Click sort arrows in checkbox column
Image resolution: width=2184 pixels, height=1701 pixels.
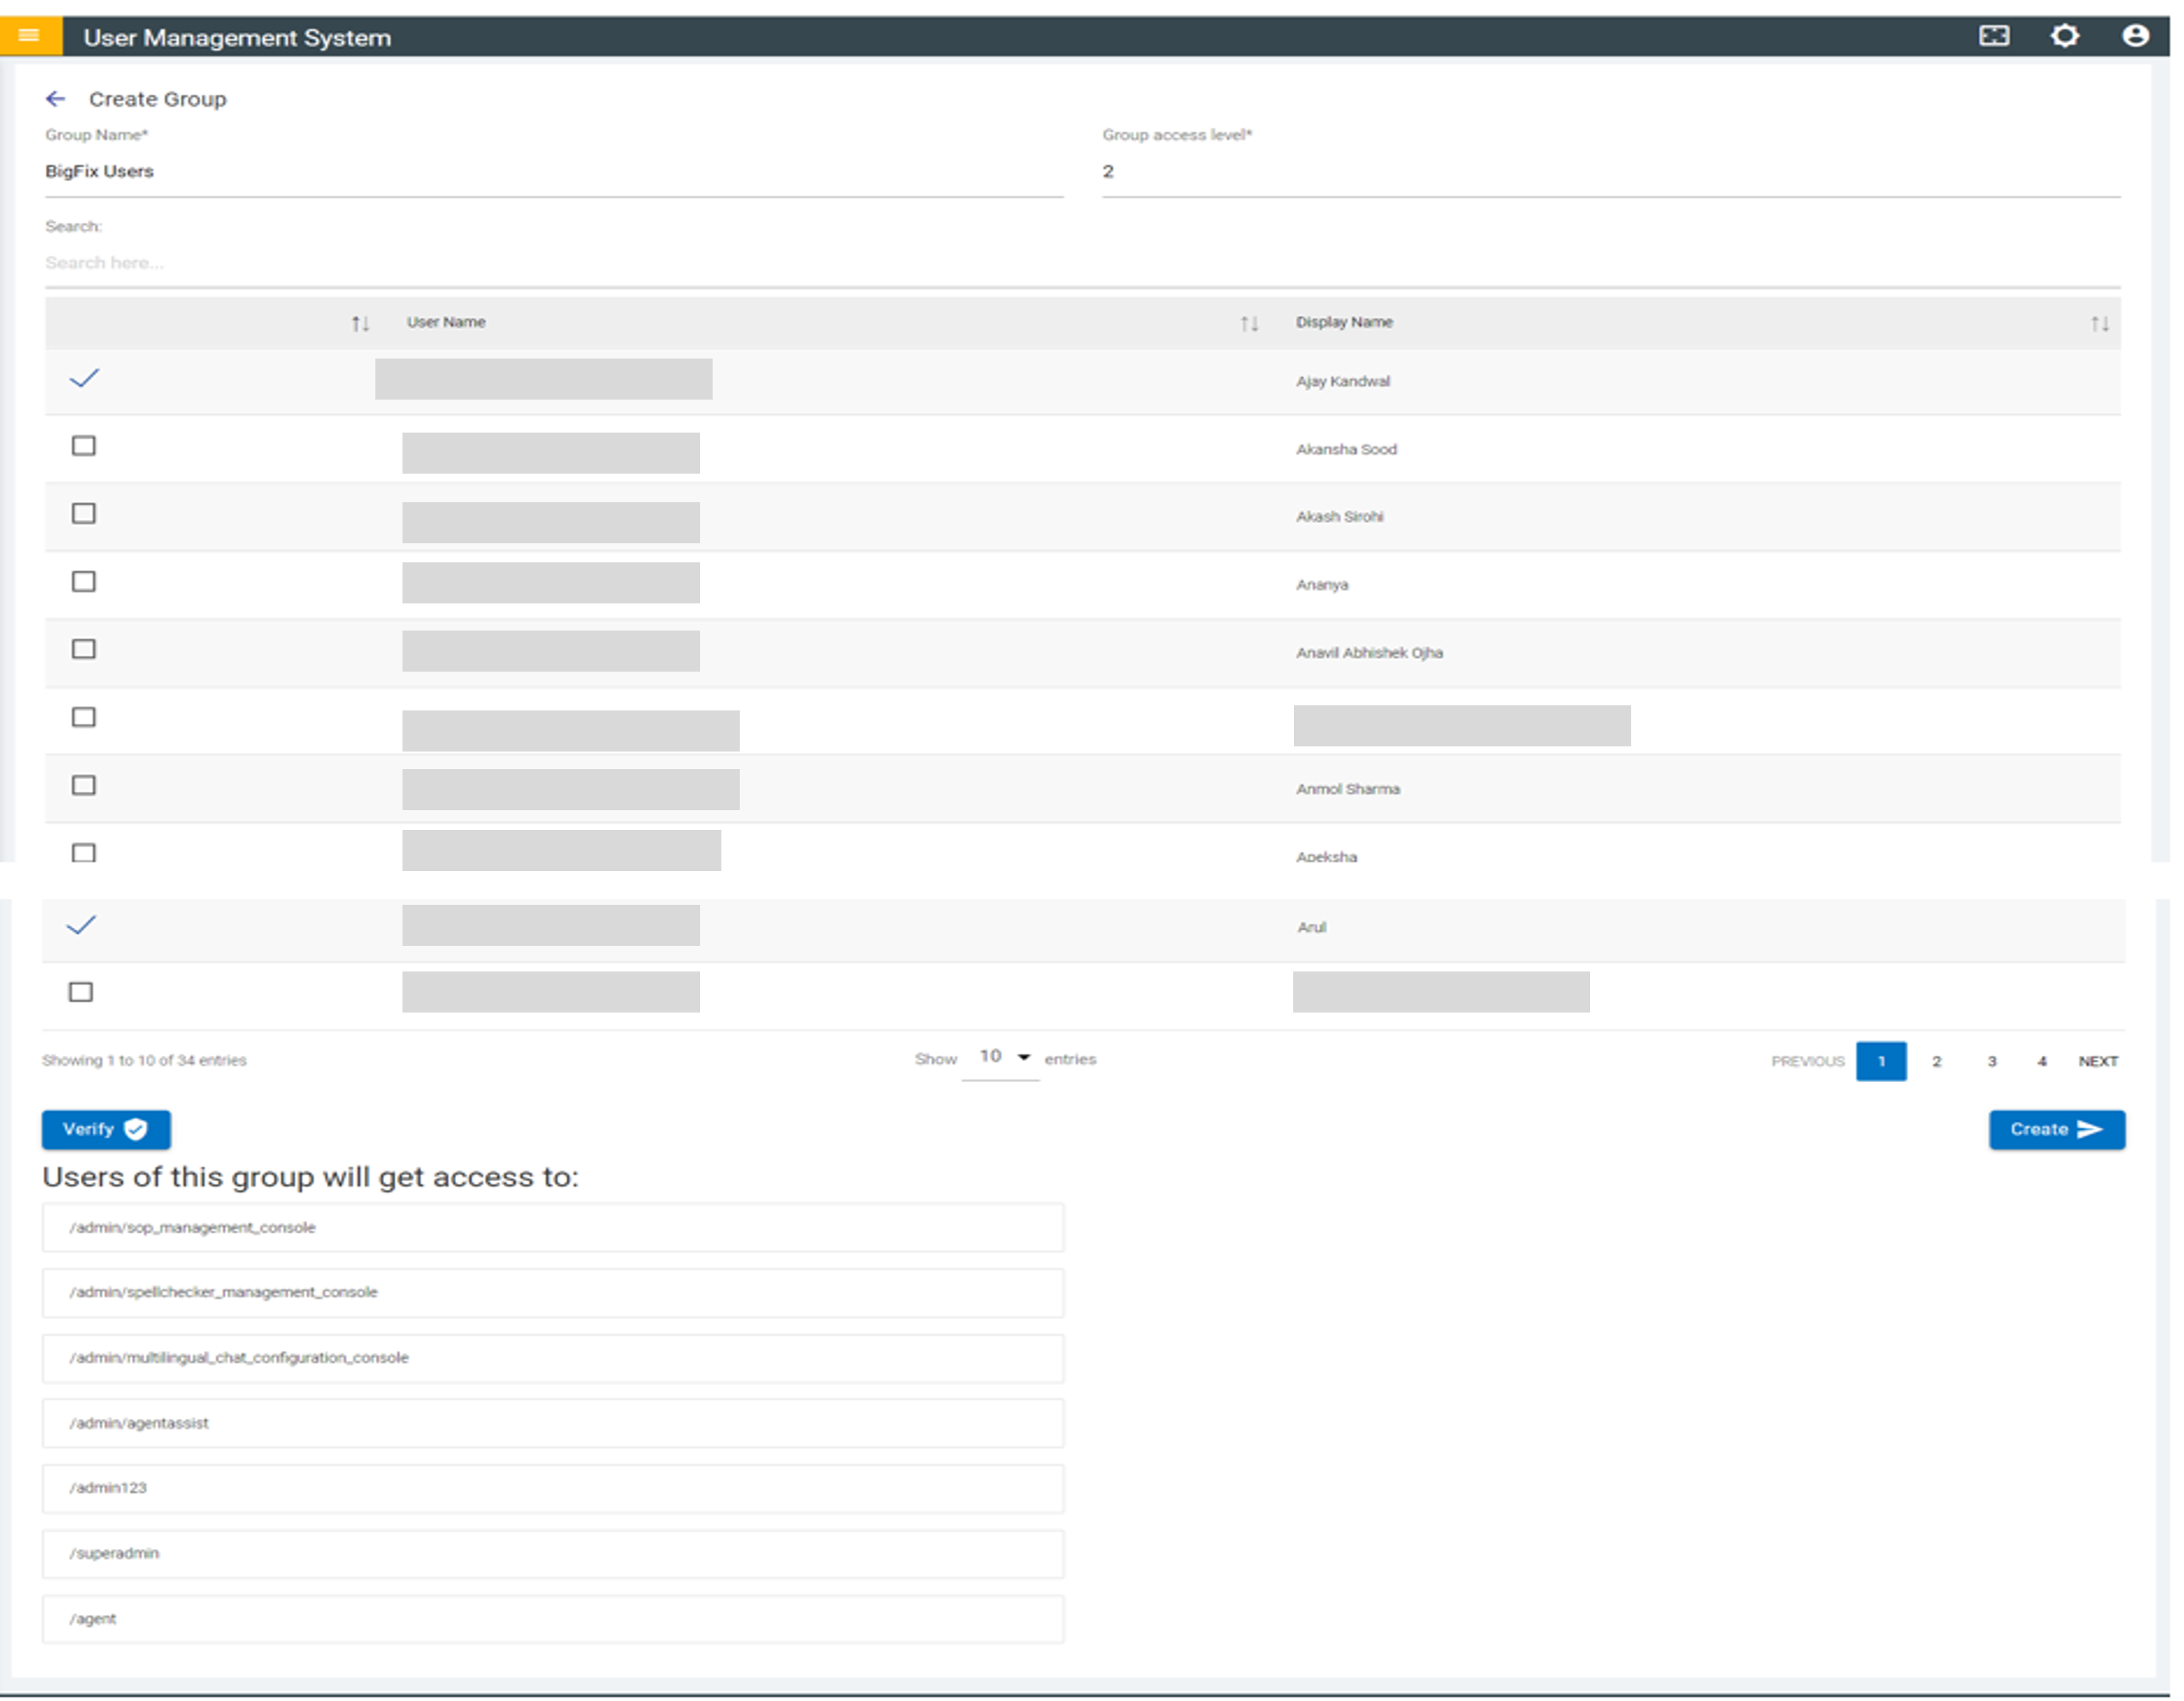(x=360, y=323)
